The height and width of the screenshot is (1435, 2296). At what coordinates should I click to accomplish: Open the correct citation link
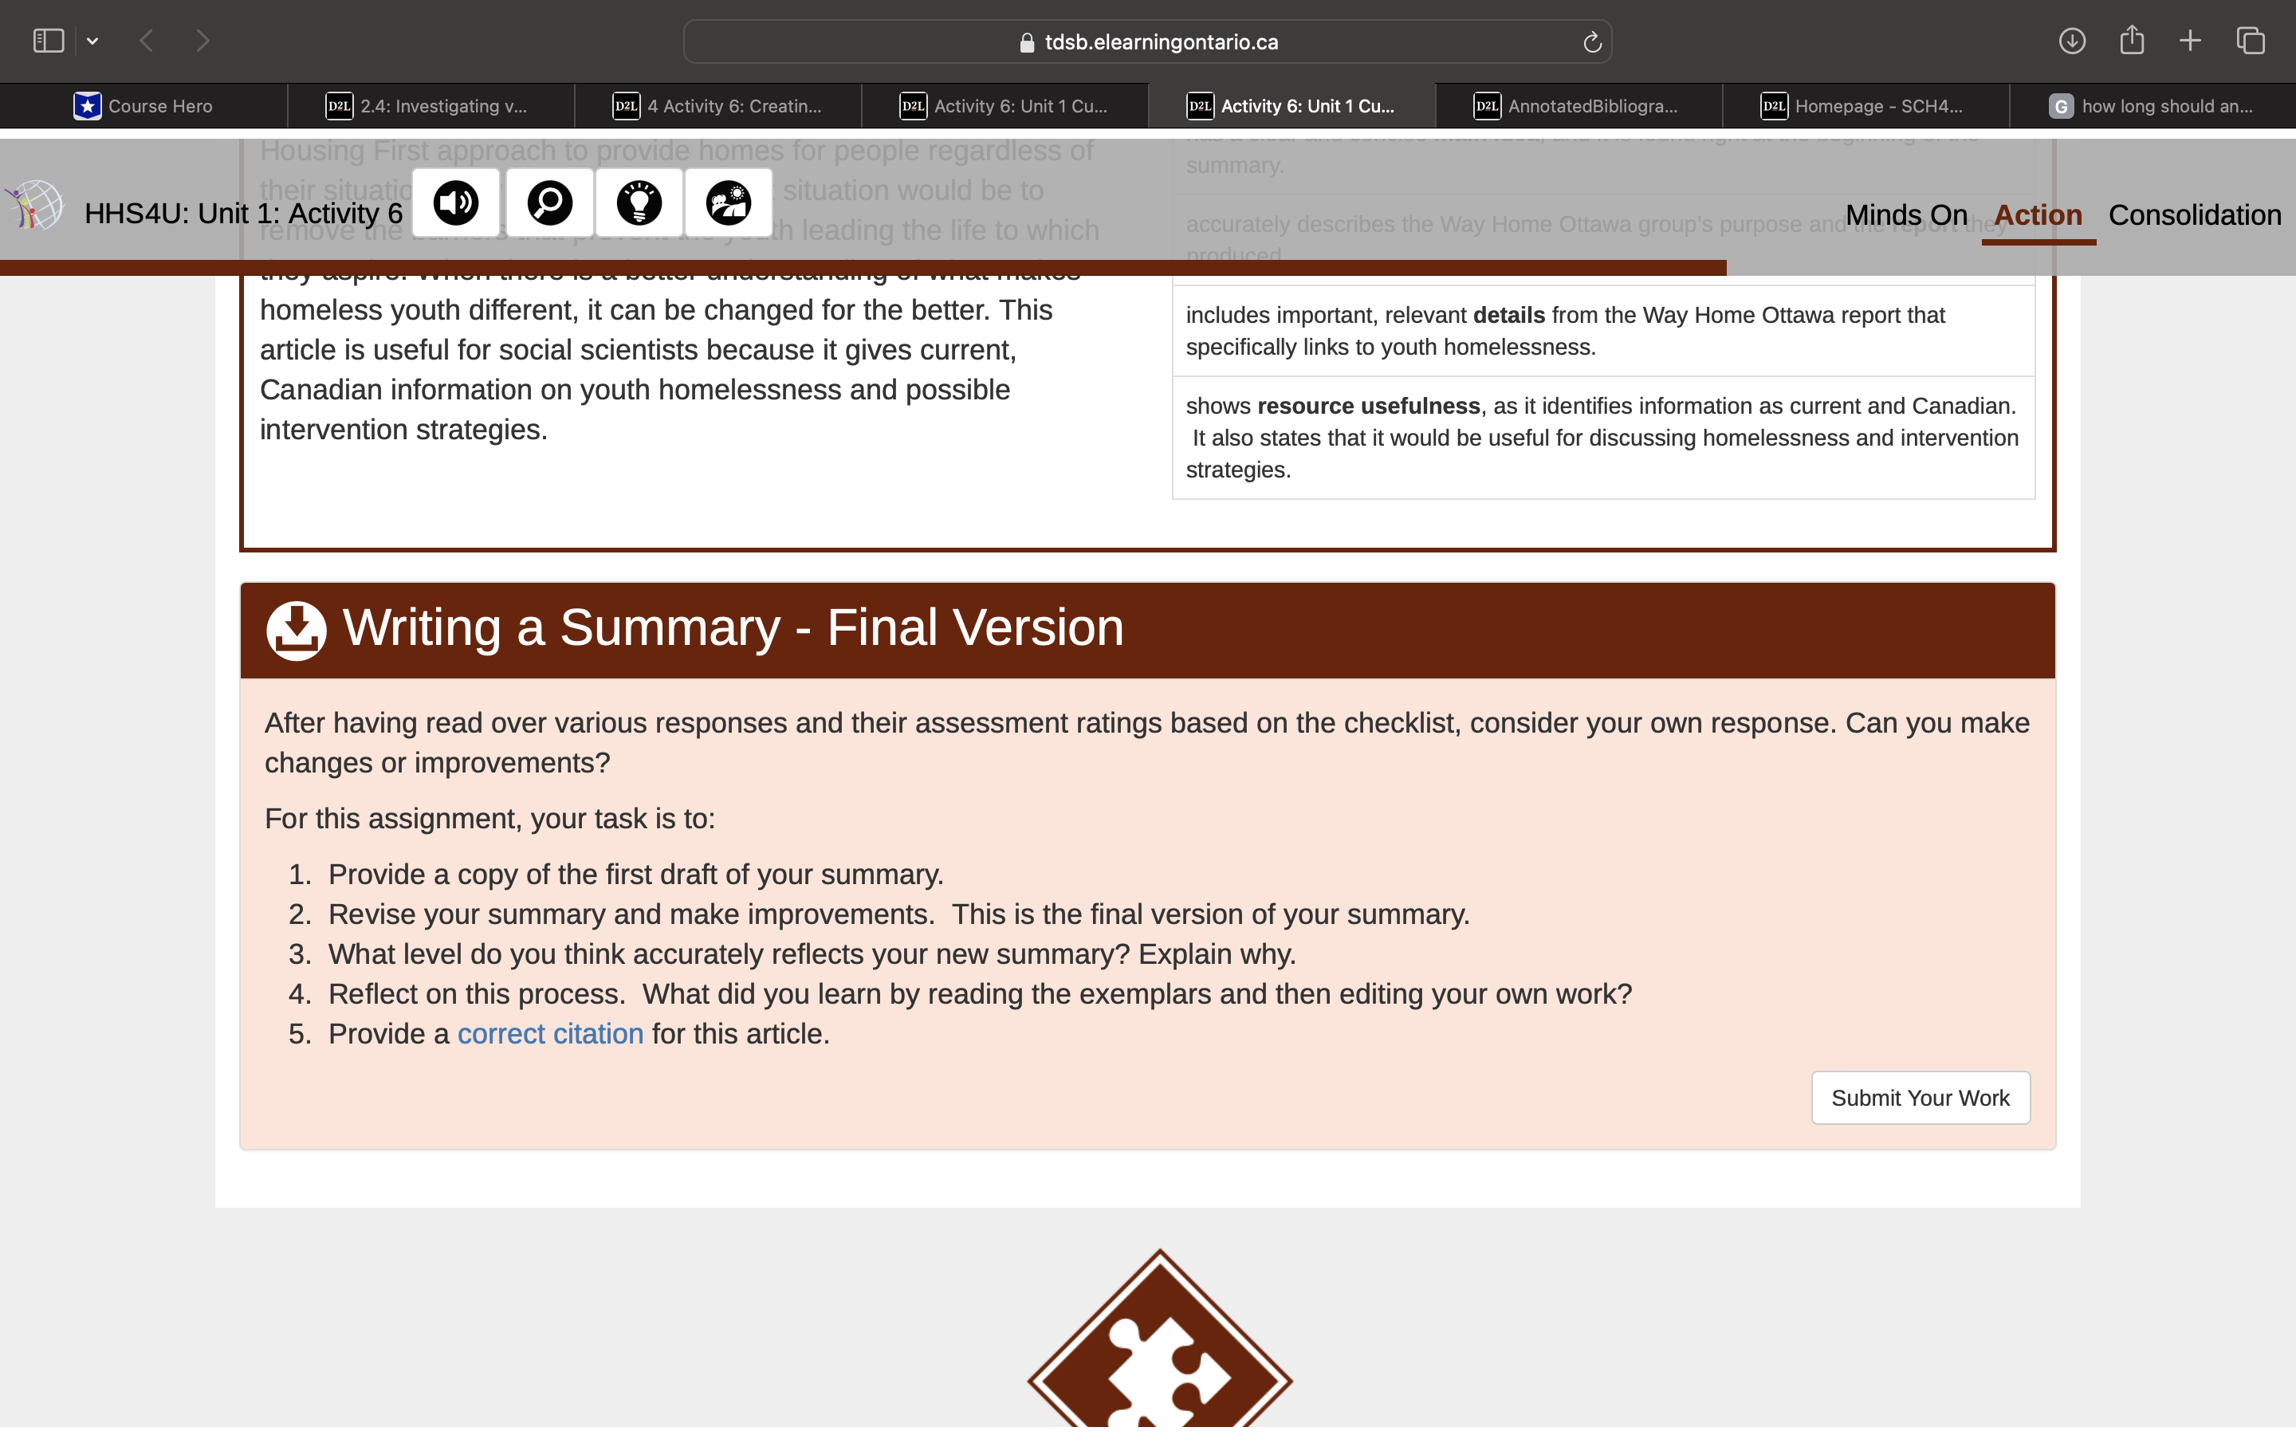[x=549, y=1033]
